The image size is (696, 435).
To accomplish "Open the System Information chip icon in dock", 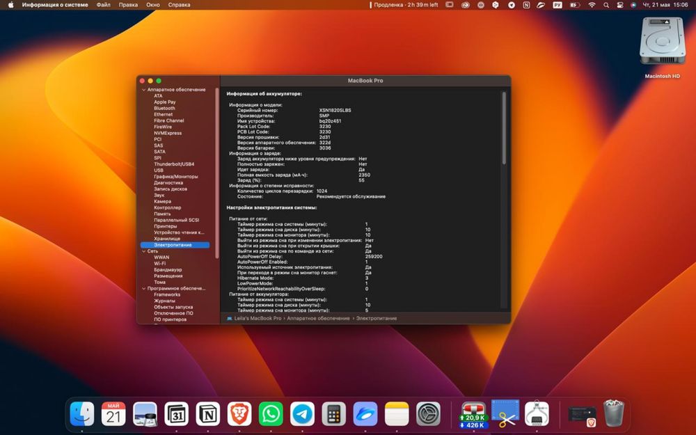I will click(537, 413).
